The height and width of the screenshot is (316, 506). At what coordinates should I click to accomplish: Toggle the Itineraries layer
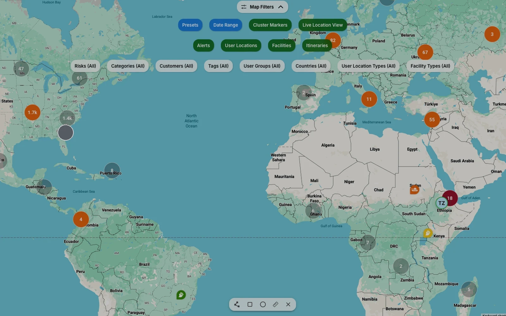pos(317,46)
